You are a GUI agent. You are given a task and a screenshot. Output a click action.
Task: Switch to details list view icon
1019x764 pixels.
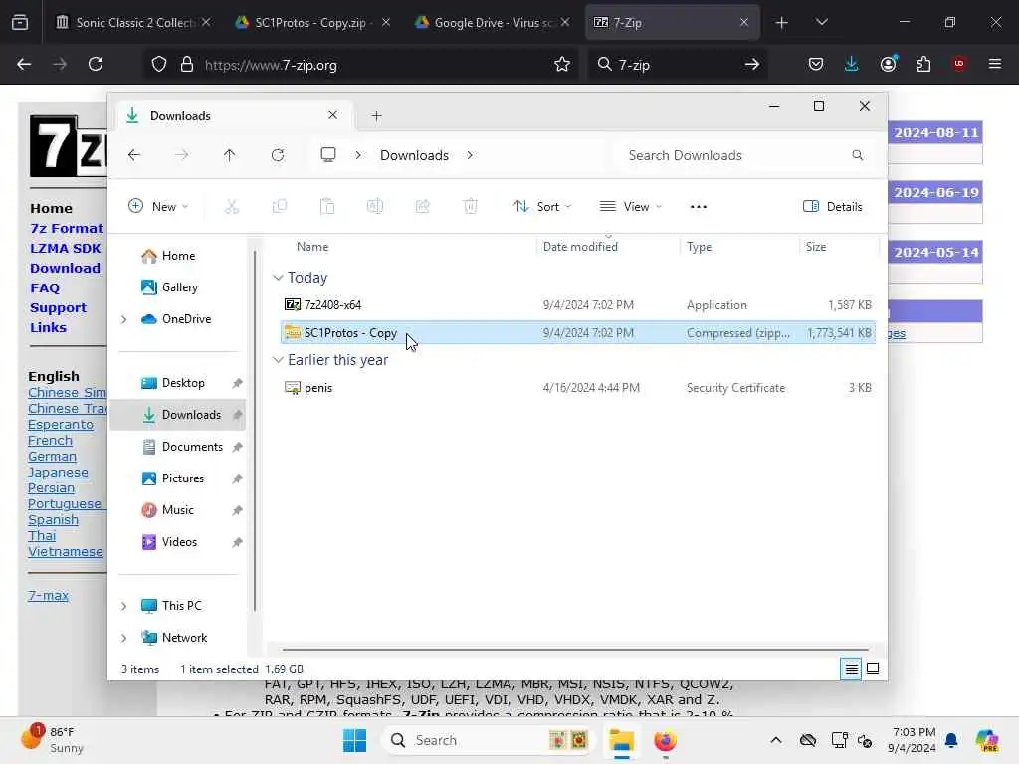[851, 668]
